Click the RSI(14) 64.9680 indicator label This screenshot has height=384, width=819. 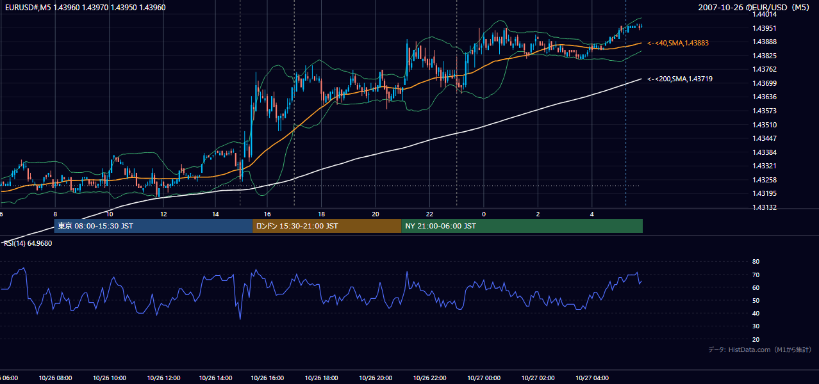tap(28, 243)
